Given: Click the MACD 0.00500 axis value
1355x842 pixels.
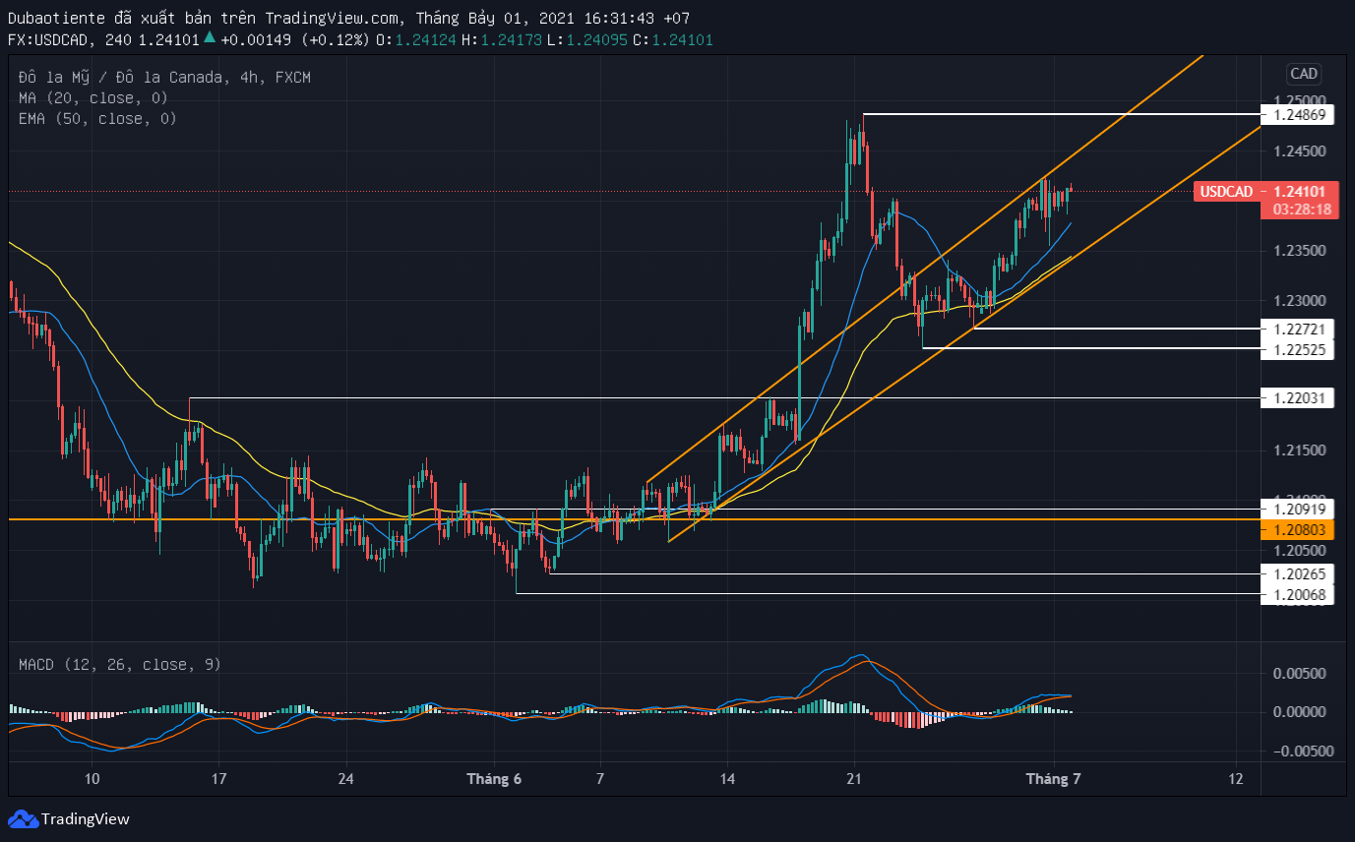Looking at the screenshot, I should point(1301,674).
